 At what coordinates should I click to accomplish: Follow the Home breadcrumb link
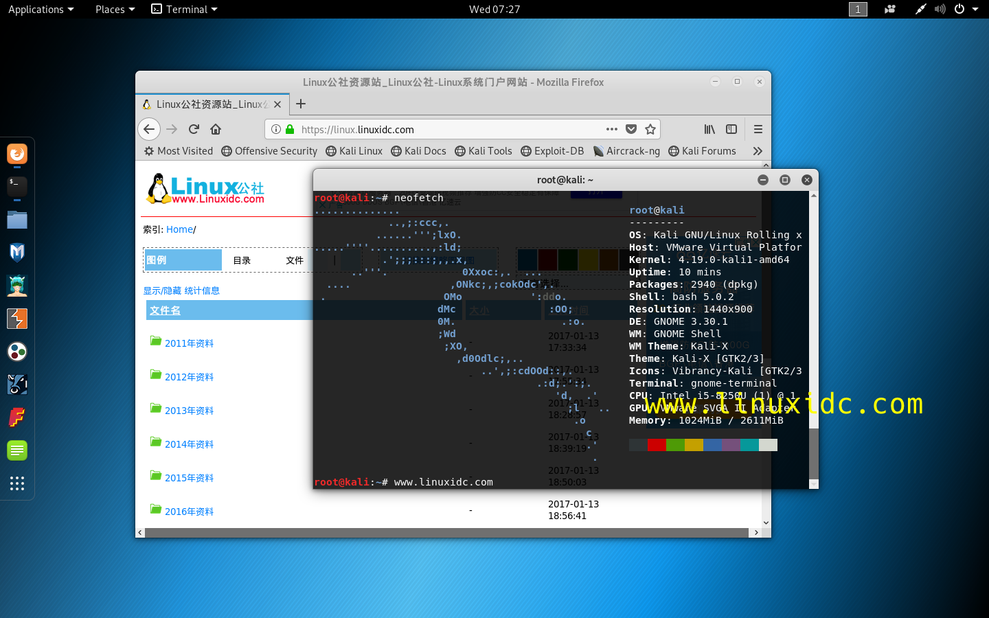tap(179, 229)
